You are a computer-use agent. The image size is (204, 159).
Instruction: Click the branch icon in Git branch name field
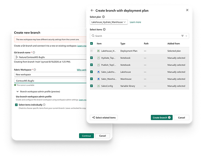[17, 57]
